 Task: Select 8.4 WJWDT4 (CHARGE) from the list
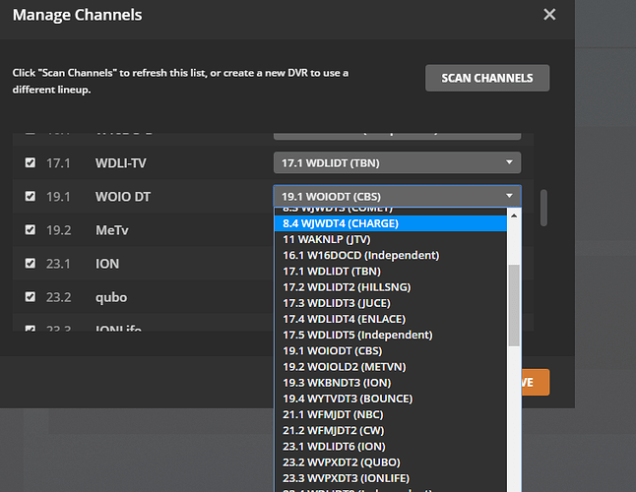pos(391,223)
